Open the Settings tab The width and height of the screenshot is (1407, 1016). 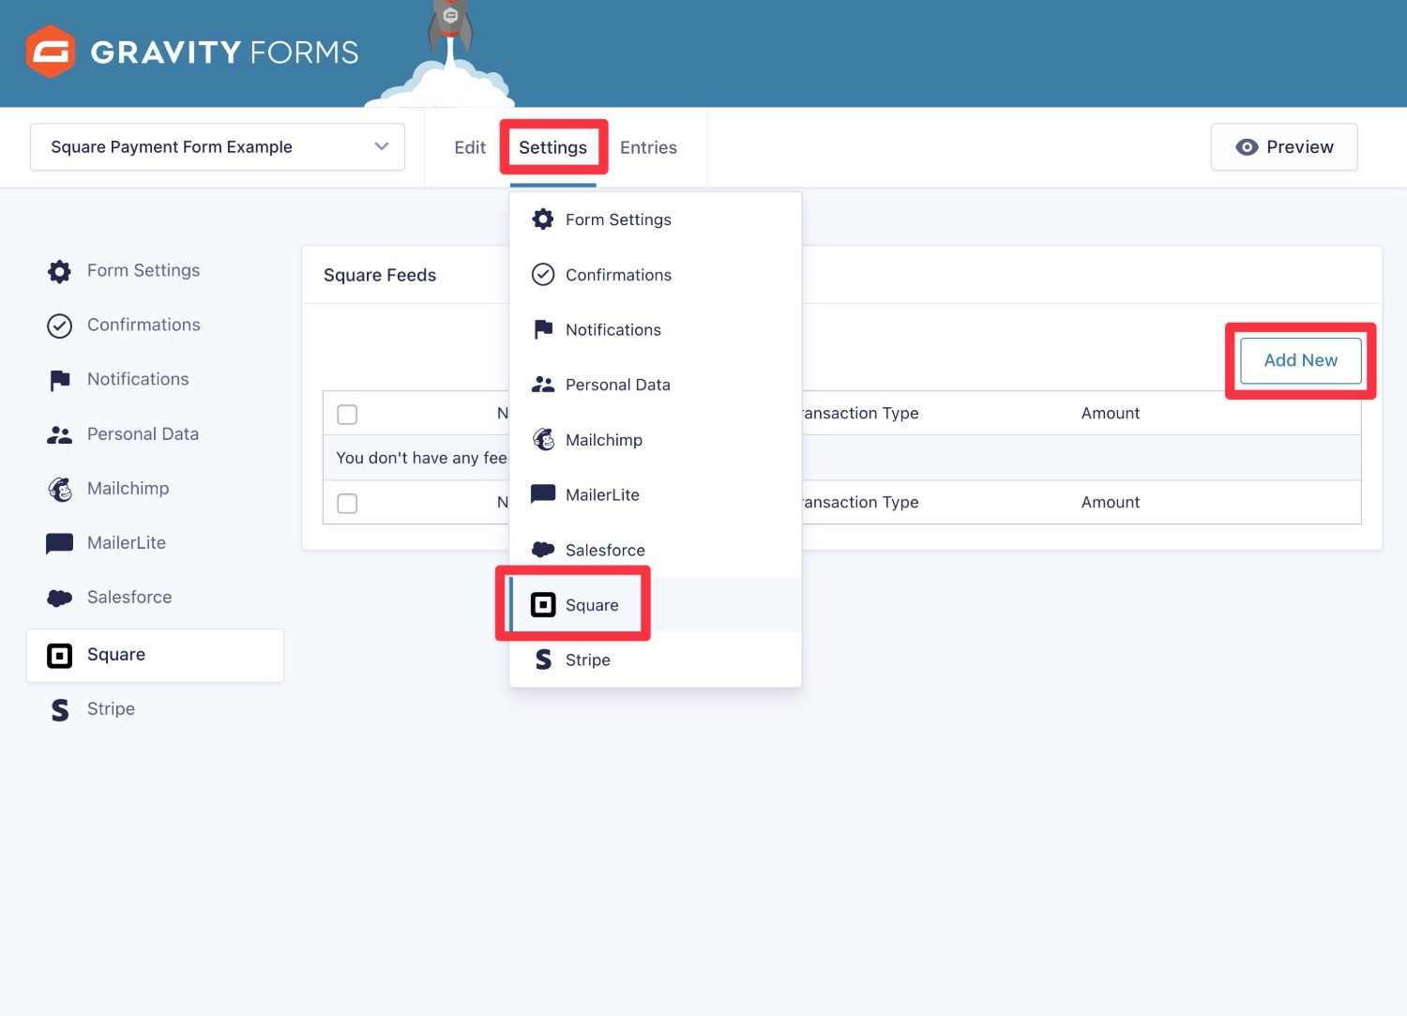tap(552, 147)
